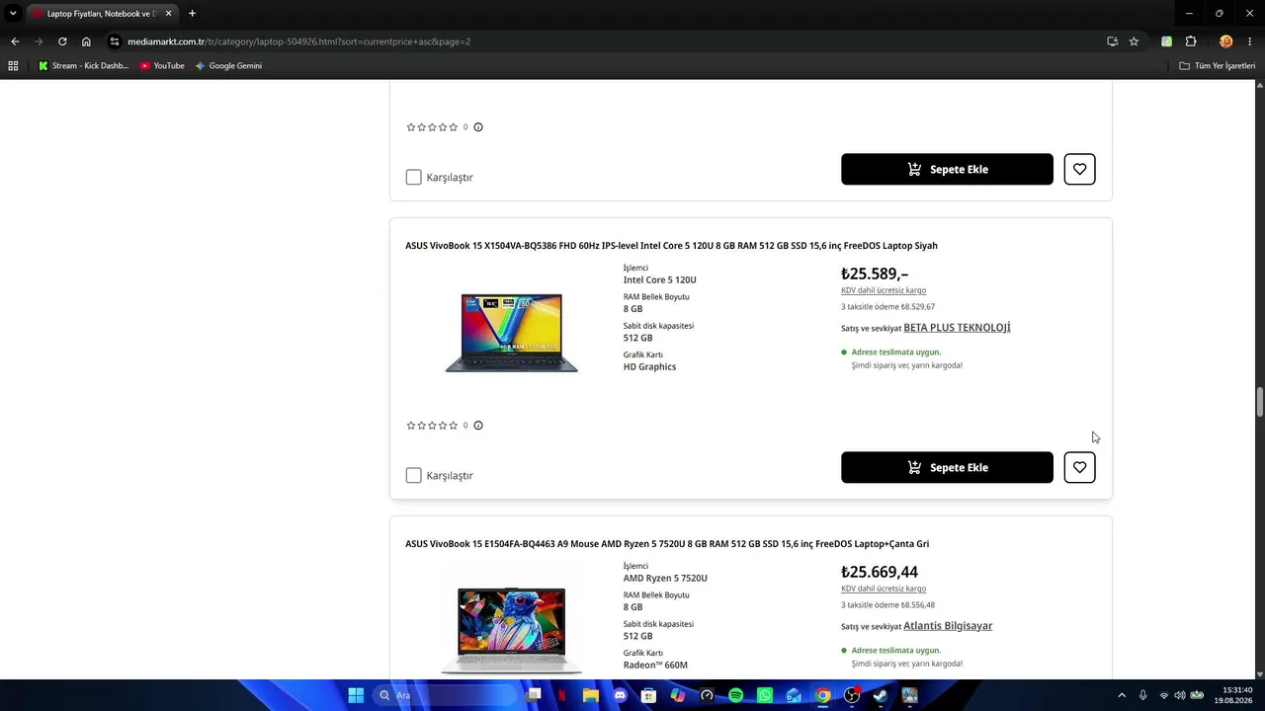The width and height of the screenshot is (1265, 711).
Task: Select the Laptop Fiyatları browser tab
Action: click(103, 14)
